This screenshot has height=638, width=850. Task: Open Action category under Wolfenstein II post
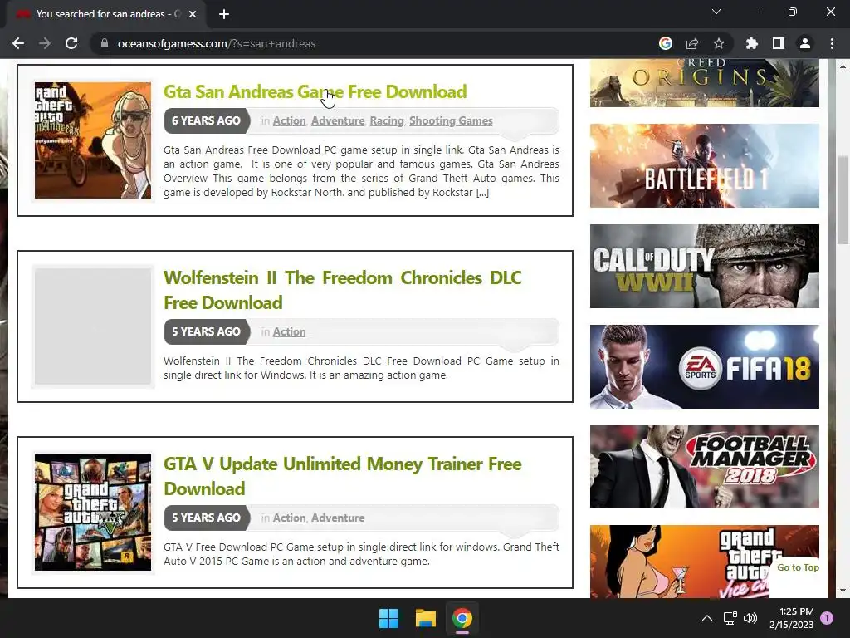pos(289,332)
